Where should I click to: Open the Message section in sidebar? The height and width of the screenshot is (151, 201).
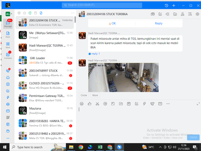(8, 24)
